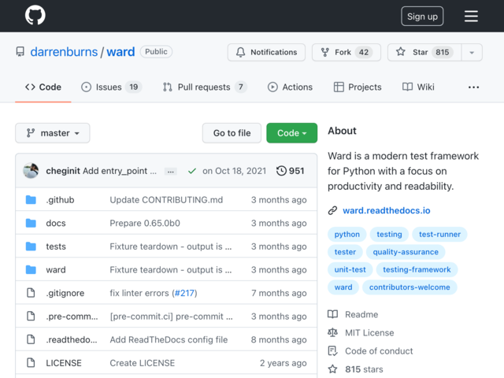Click file icon next to .gitignore
This screenshot has height=378, width=504.
(31, 293)
